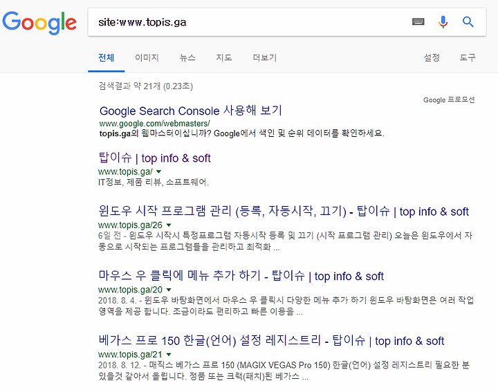Viewport: 498px width, 392px height.
Task: Open the 더보기 menu
Action: coord(264,58)
